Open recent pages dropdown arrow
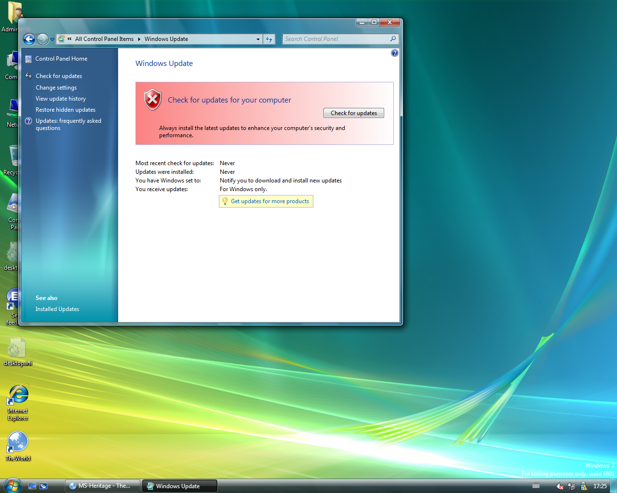 pyautogui.click(x=52, y=39)
